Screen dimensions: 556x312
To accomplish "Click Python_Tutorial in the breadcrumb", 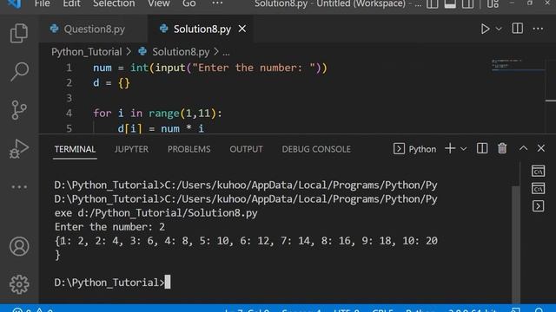I will [87, 52].
